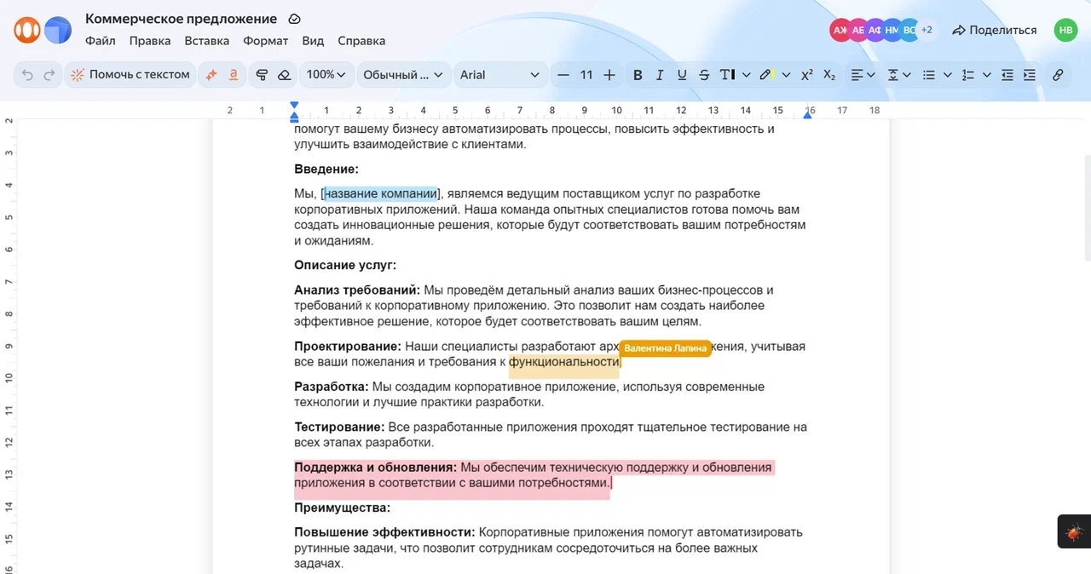This screenshot has width=1091, height=574.
Task: Open the blue Documents app logo
Action: click(x=58, y=30)
